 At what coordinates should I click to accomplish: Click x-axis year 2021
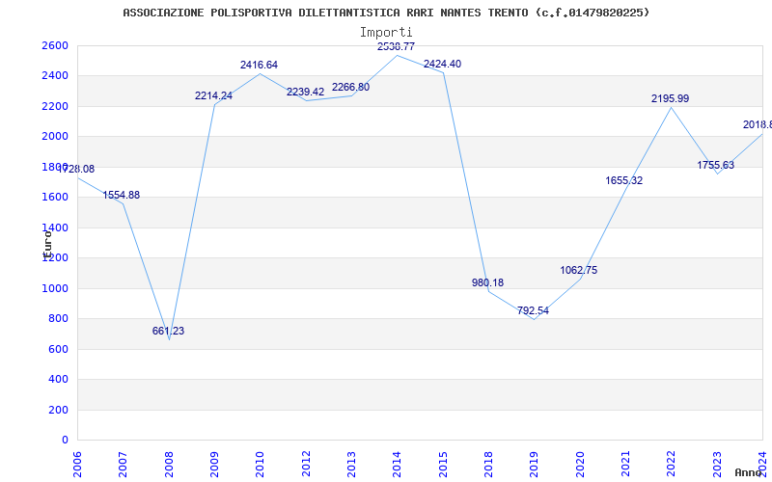625,465
